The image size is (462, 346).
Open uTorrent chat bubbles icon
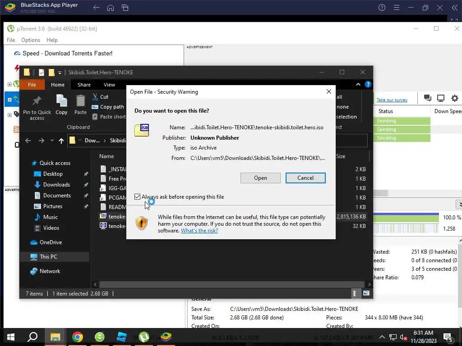click(x=428, y=98)
